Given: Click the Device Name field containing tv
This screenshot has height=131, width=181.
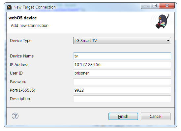Looking at the screenshot, I should (x=122, y=56).
